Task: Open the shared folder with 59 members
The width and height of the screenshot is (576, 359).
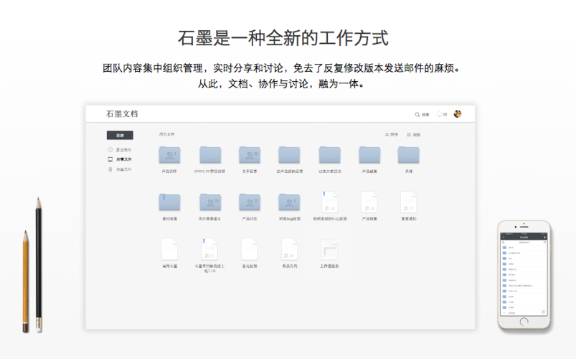Action: [x=250, y=155]
